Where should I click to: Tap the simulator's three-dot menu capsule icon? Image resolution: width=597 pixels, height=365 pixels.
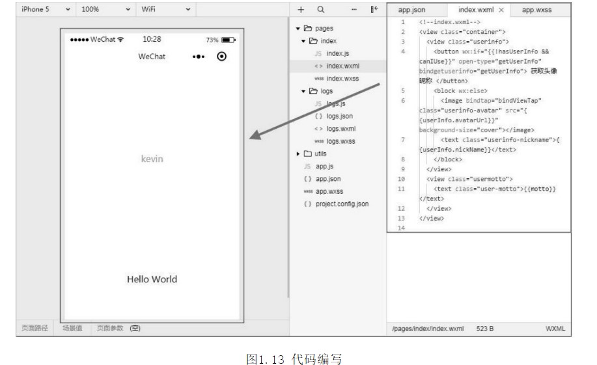[199, 57]
